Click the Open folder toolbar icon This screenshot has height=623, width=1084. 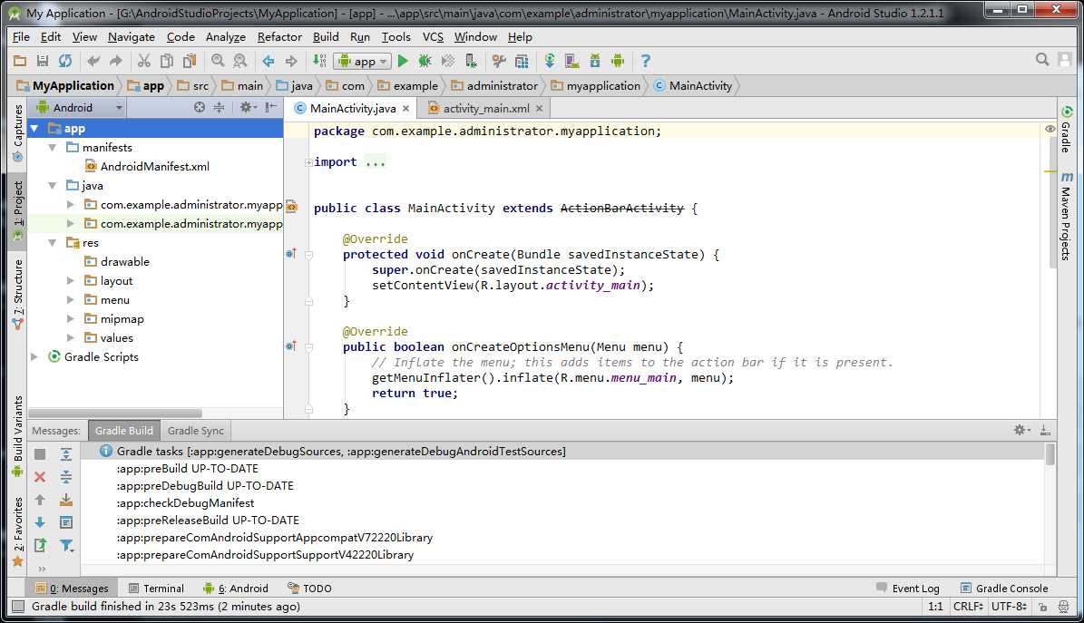[x=20, y=61]
